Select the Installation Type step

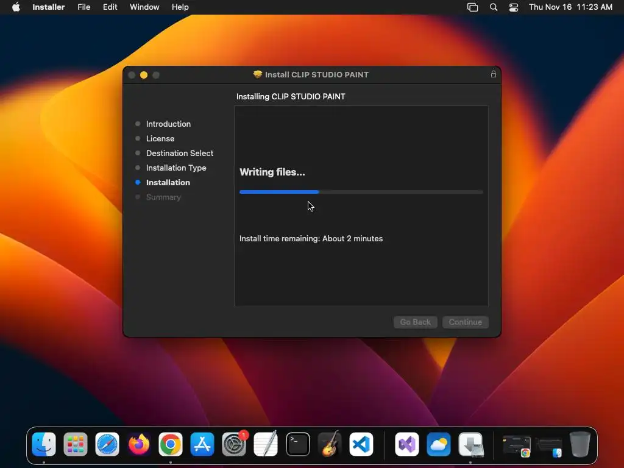click(x=176, y=168)
